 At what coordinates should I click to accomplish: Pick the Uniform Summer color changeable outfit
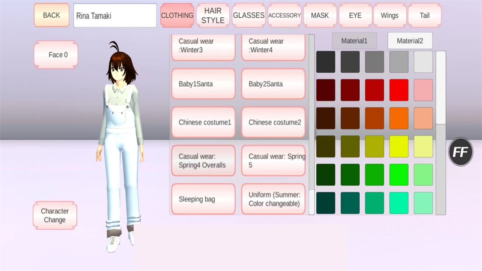point(274,199)
